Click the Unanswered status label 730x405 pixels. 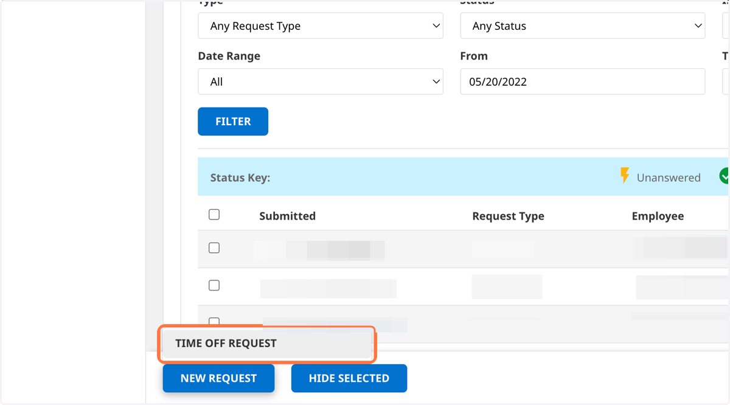coord(669,178)
